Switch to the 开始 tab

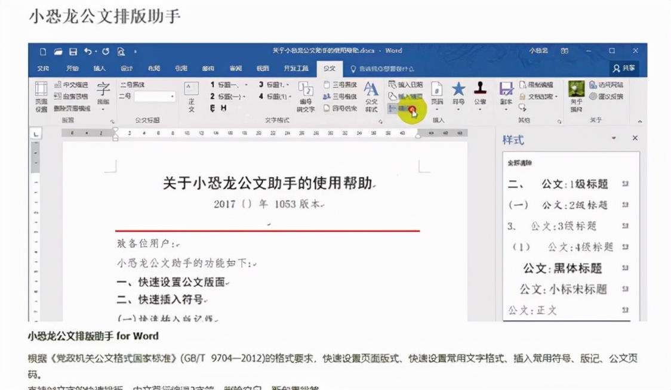[x=72, y=69]
